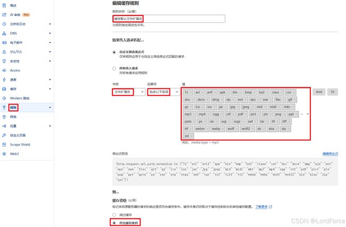Image resolution: width=346 pixels, height=227 pixels.
Task: Click the Access sidebar icon
Action: pos(4,70)
